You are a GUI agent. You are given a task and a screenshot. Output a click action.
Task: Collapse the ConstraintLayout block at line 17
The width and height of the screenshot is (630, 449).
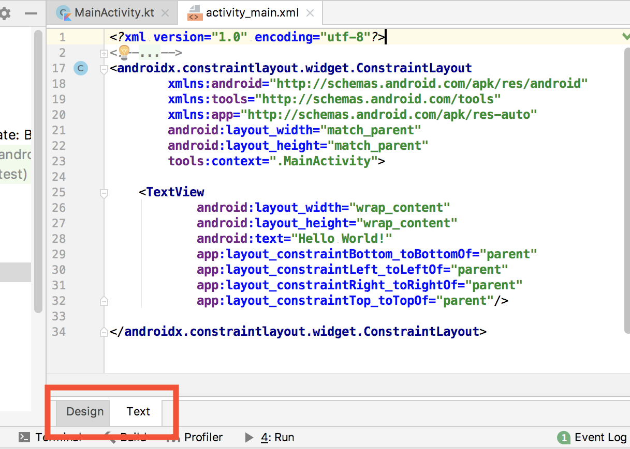tap(104, 69)
